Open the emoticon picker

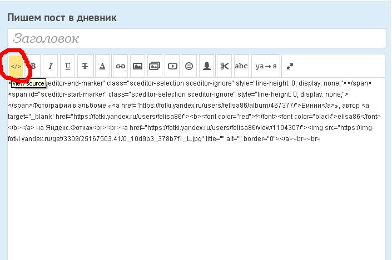coord(189,66)
